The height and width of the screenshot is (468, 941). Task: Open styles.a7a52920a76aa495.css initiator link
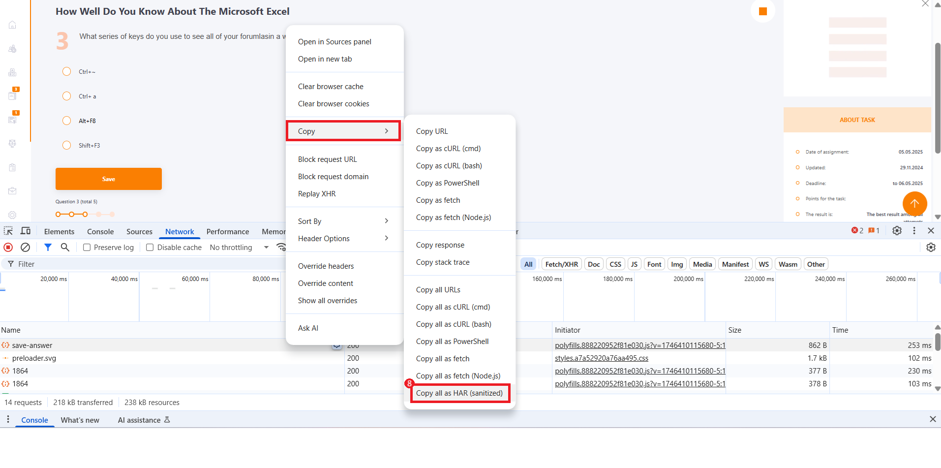click(x=602, y=358)
